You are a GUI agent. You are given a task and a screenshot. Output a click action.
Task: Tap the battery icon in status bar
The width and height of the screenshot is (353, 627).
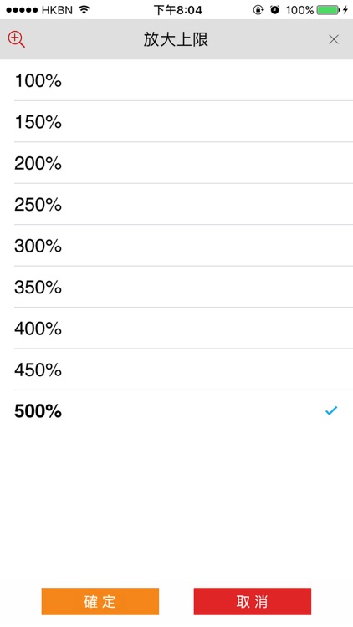pos(328,10)
